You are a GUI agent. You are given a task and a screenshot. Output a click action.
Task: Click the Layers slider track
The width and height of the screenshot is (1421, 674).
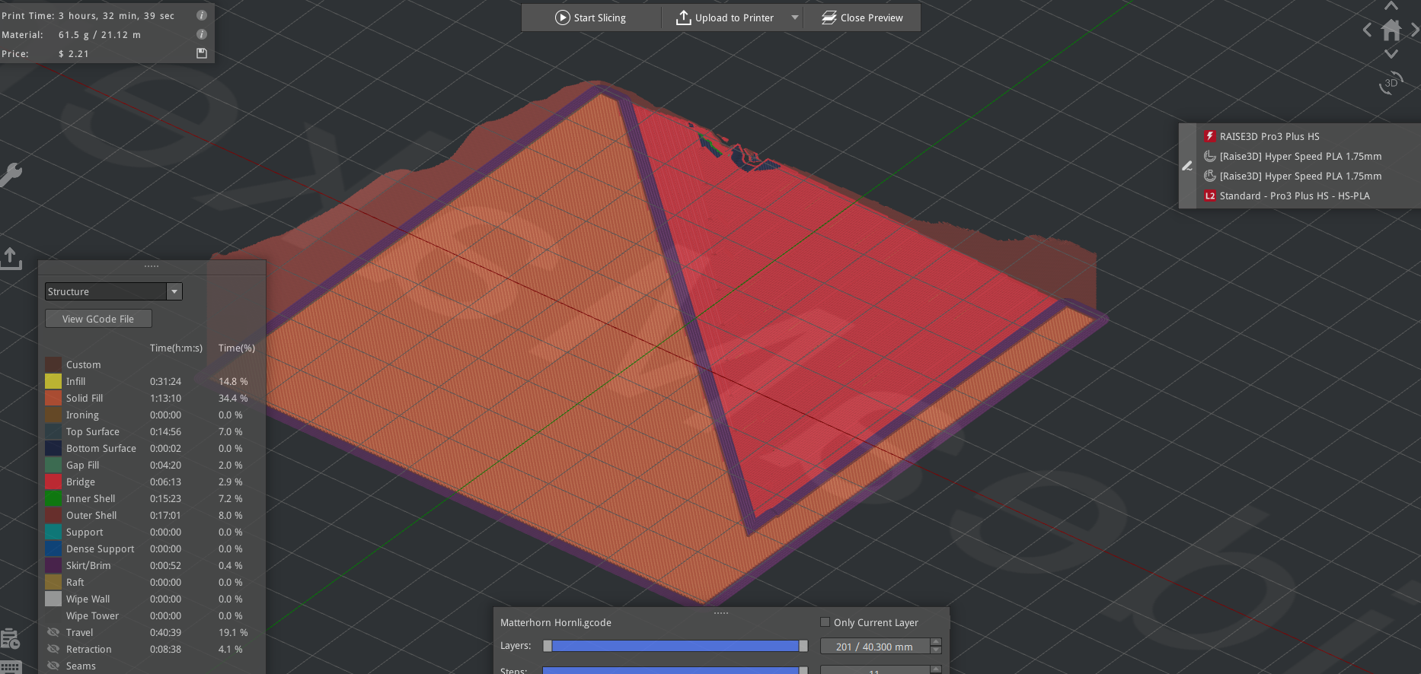(x=675, y=646)
